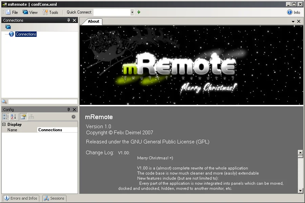
Task: Open the Sessions tab
Action: pyautogui.click(x=54, y=198)
